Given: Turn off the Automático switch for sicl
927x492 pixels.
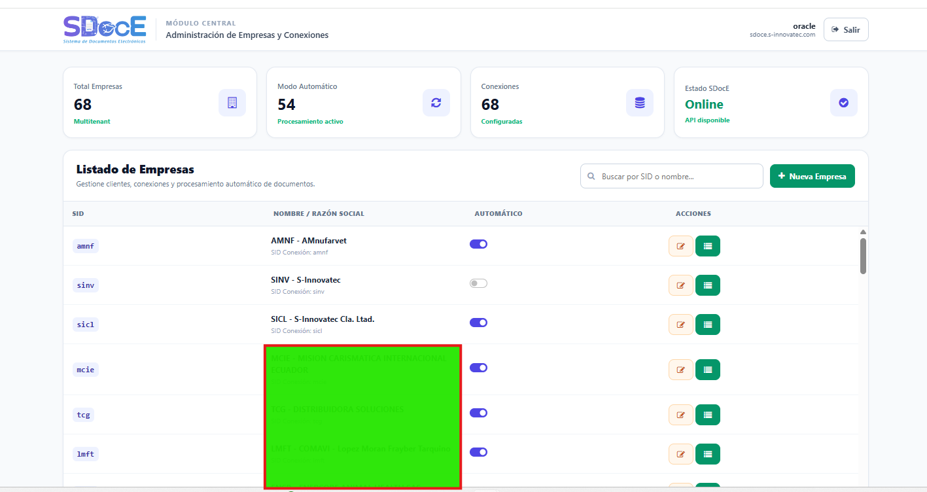Looking at the screenshot, I should [478, 323].
